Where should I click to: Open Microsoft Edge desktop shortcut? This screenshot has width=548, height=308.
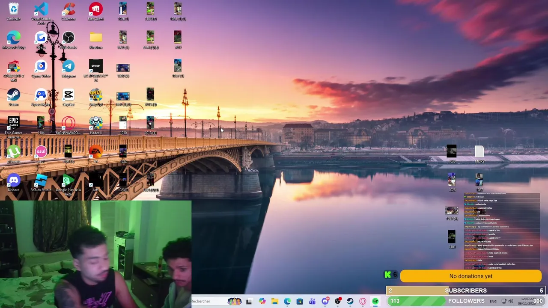pos(14,40)
